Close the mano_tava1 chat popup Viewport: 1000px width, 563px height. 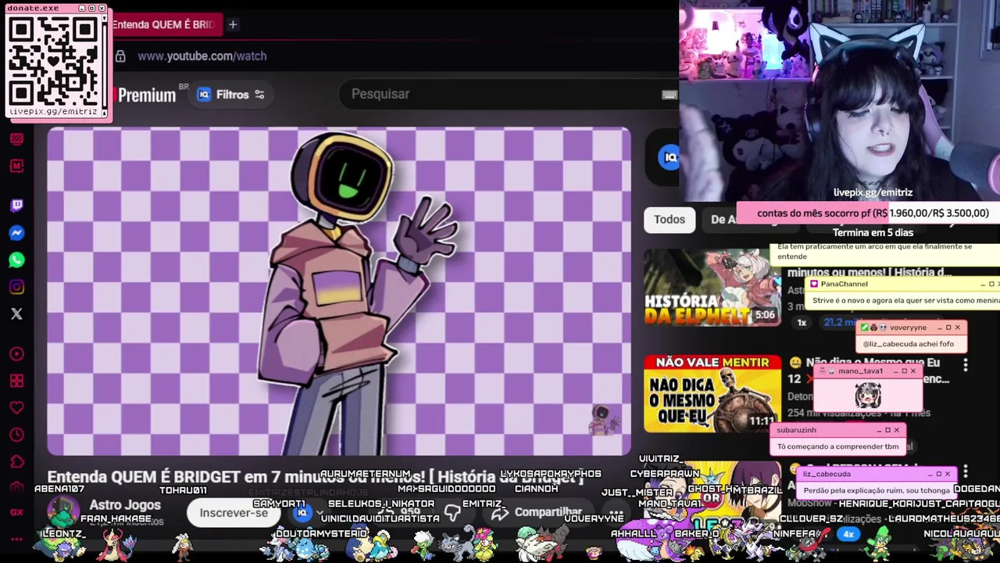[912, 371]
